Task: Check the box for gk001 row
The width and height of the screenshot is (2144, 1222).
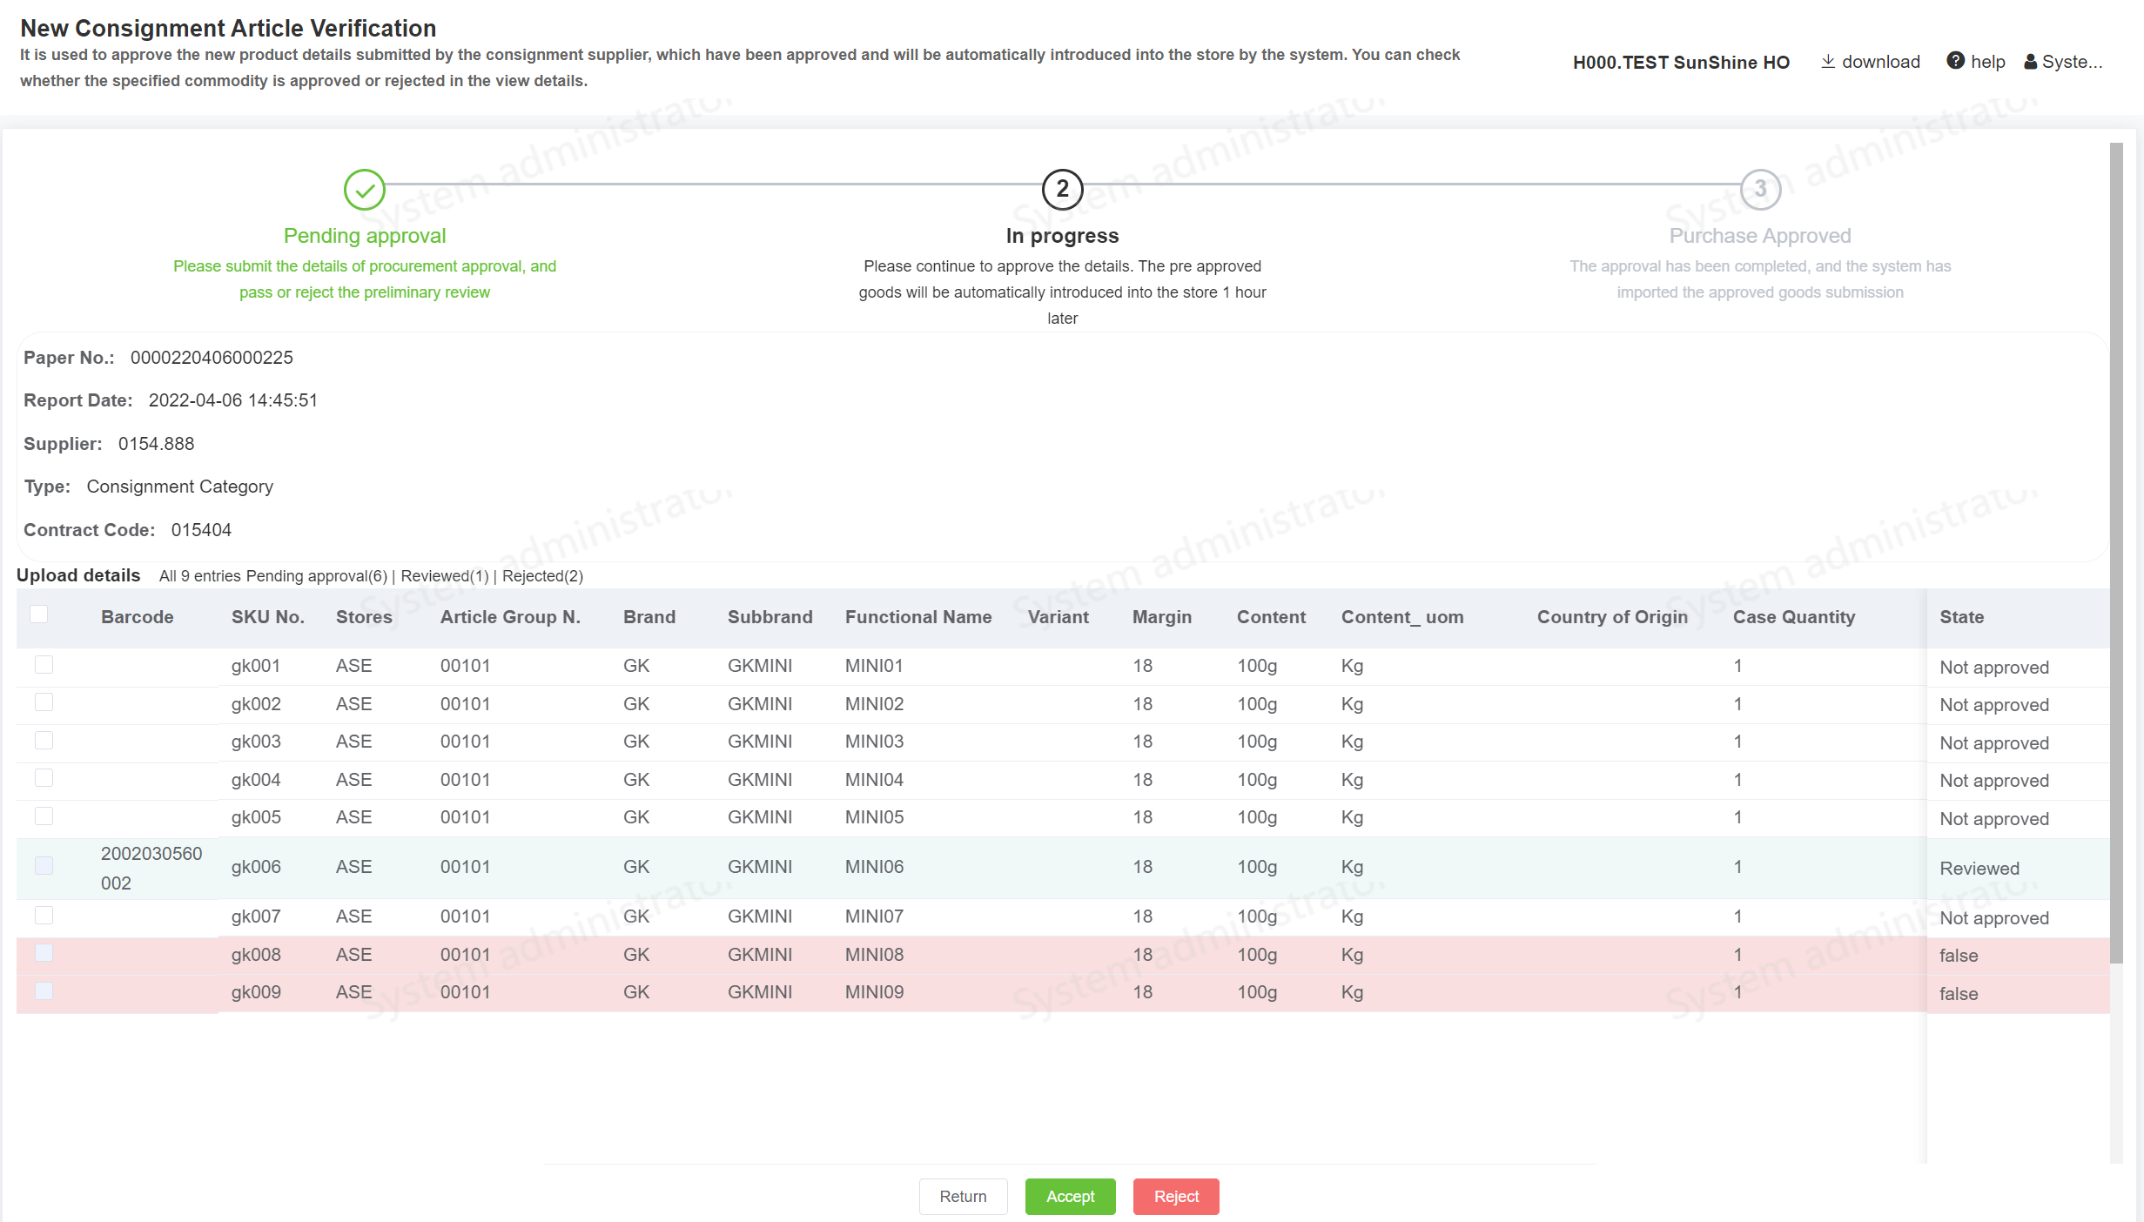Action: [44, 665]
